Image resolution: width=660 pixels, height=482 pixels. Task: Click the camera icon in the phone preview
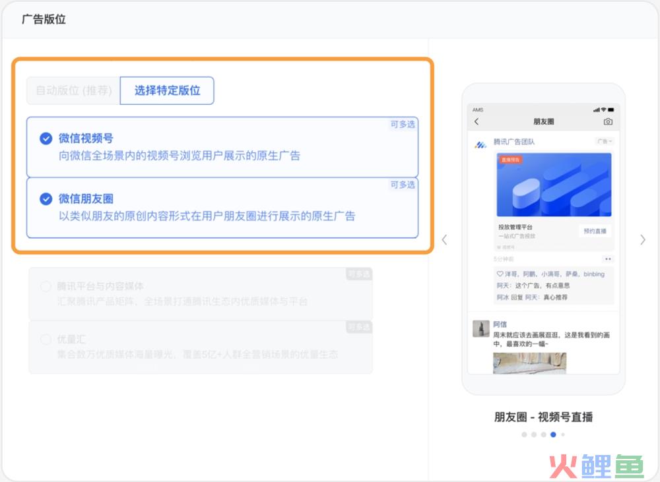coord(608,122)
